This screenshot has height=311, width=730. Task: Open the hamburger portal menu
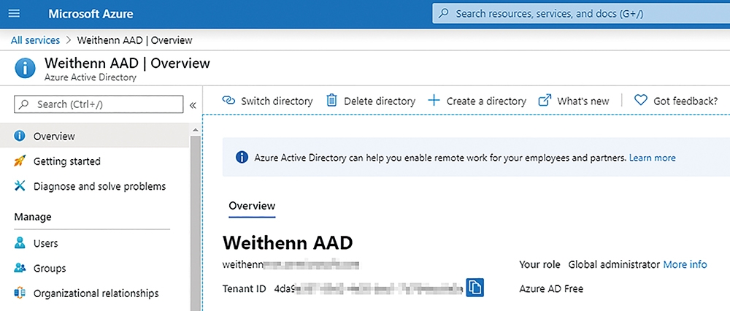[x=15, y=13]
